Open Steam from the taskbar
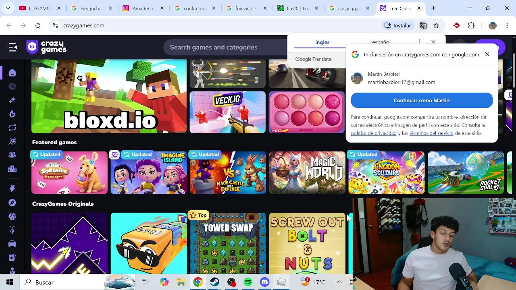516x290 pixels. [214, 282]
